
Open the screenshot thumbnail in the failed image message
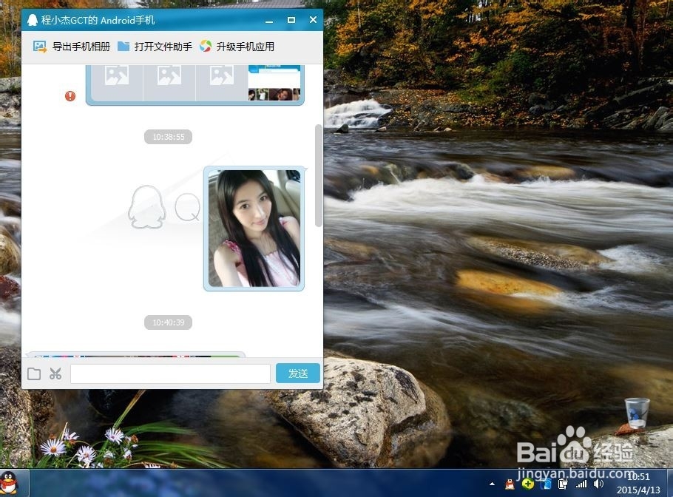(274, 83)
